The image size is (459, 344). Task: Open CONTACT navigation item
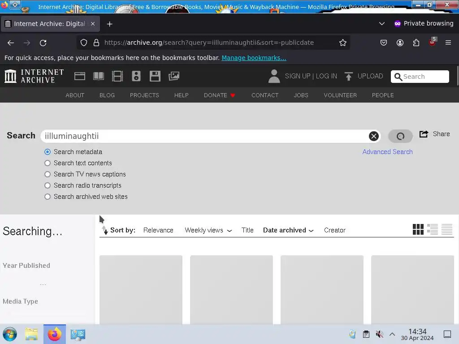(x=265, y=95)
